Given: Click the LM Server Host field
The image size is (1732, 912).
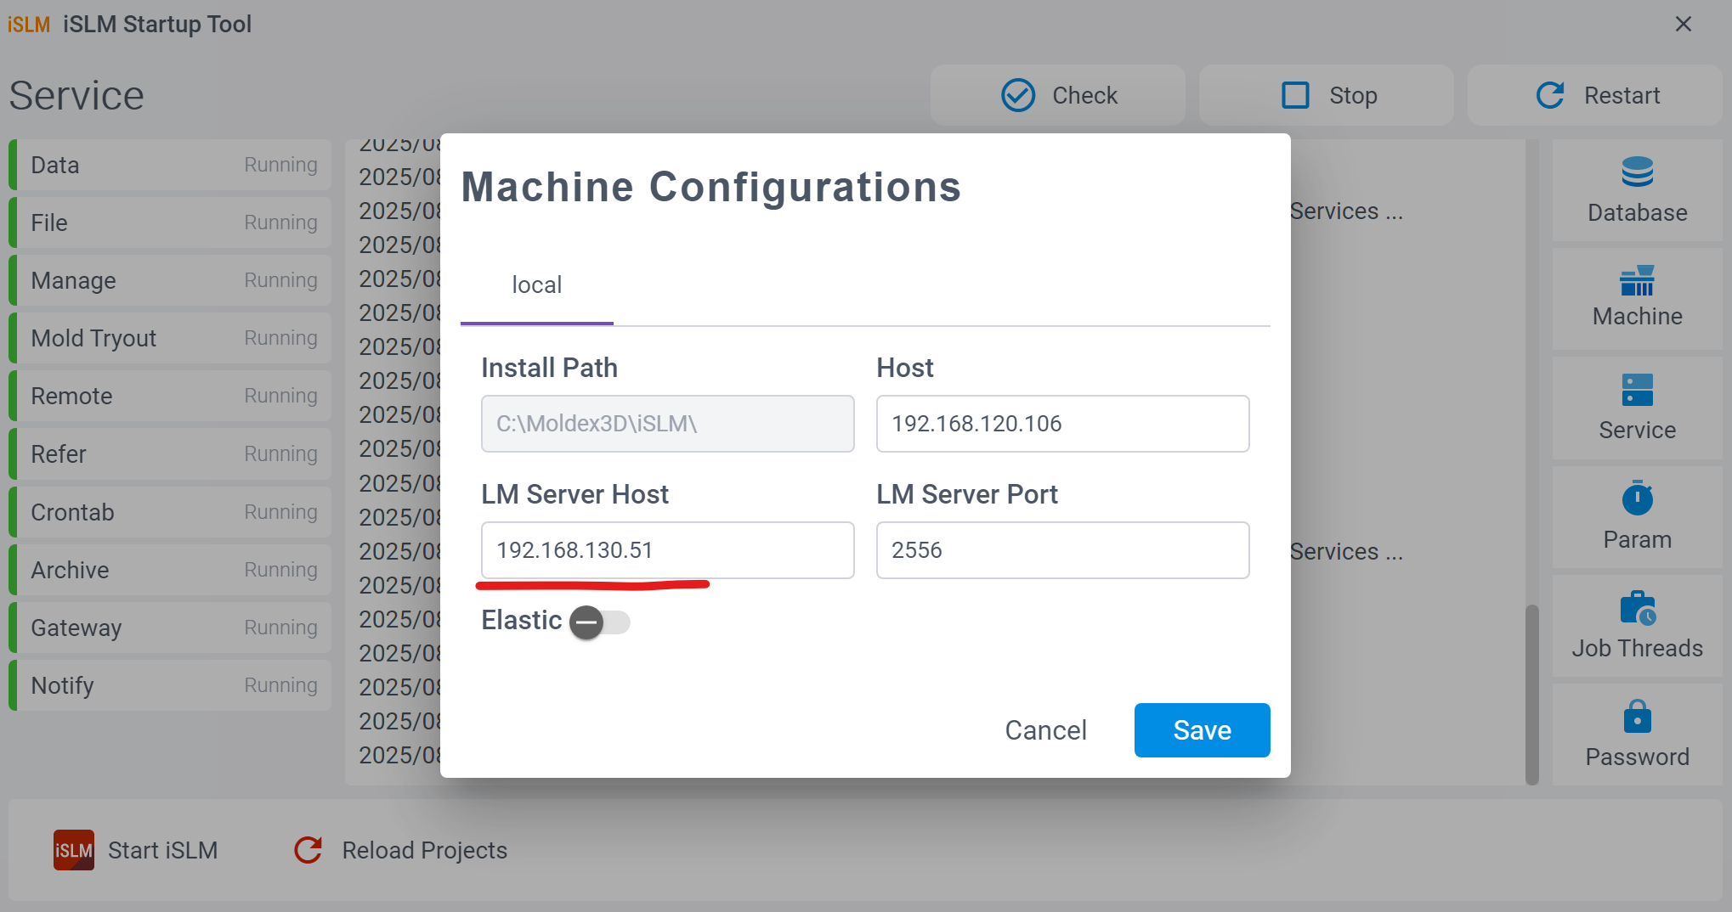Looking at the screenshot, I should tap(668, 550).
